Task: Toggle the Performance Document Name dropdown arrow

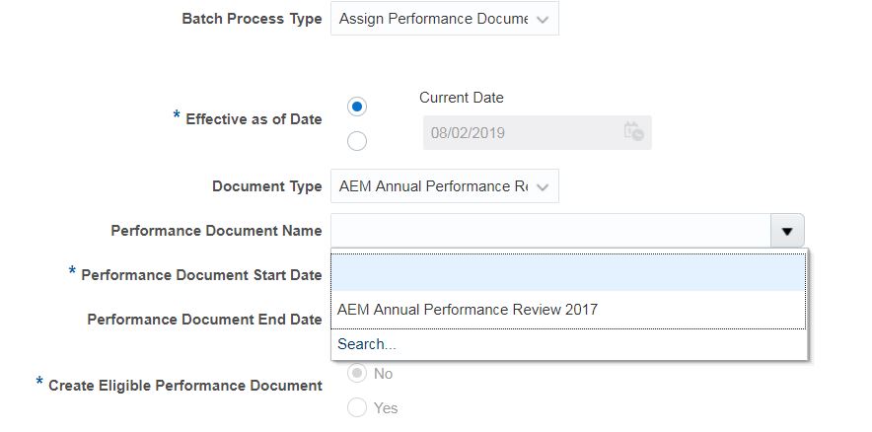Action: point(787,231)
